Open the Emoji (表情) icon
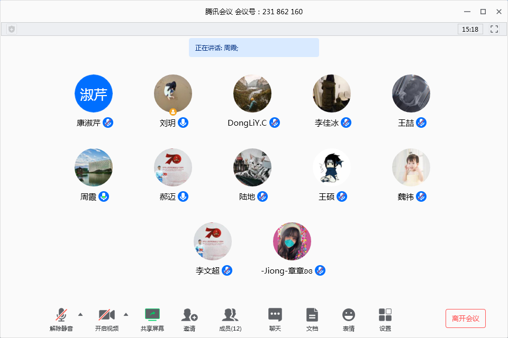 (348, 315)
